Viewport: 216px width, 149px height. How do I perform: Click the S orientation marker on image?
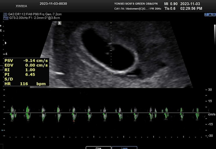(60, 23)
